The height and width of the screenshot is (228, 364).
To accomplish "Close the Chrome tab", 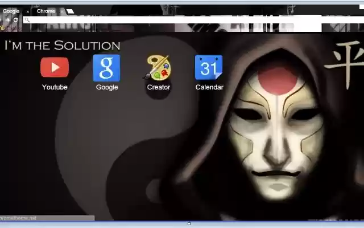I will click(62, 11).
